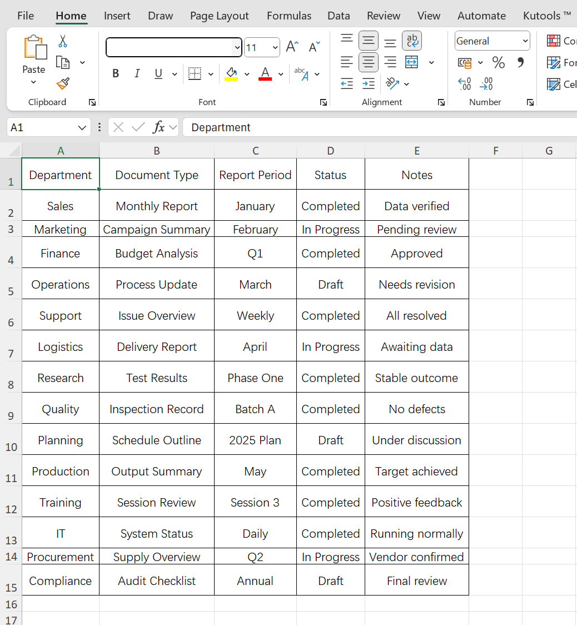This screenshot has height=625, width=577.
Task: Open the Alignment dialog launcher
Action: click(x=441, y=102)
